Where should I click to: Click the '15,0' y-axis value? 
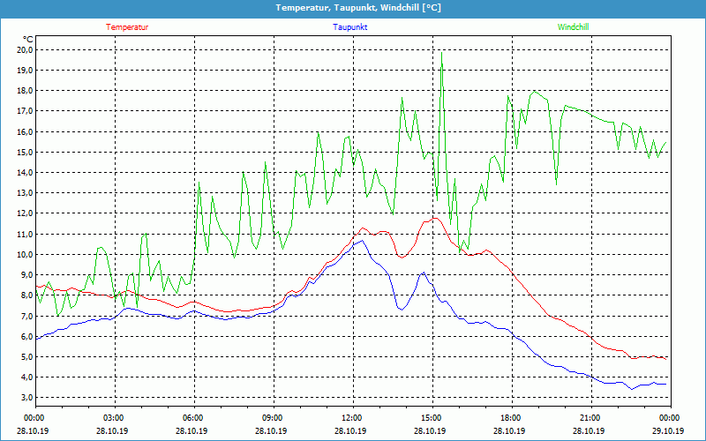[x=25, y=152]
